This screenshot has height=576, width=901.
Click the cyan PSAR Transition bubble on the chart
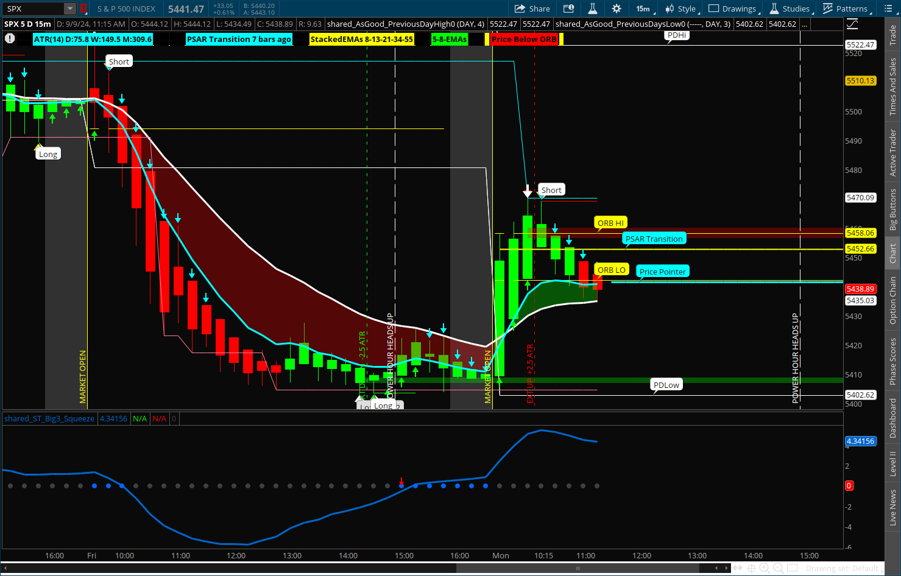pyautogui.click(x=654, y=239)
